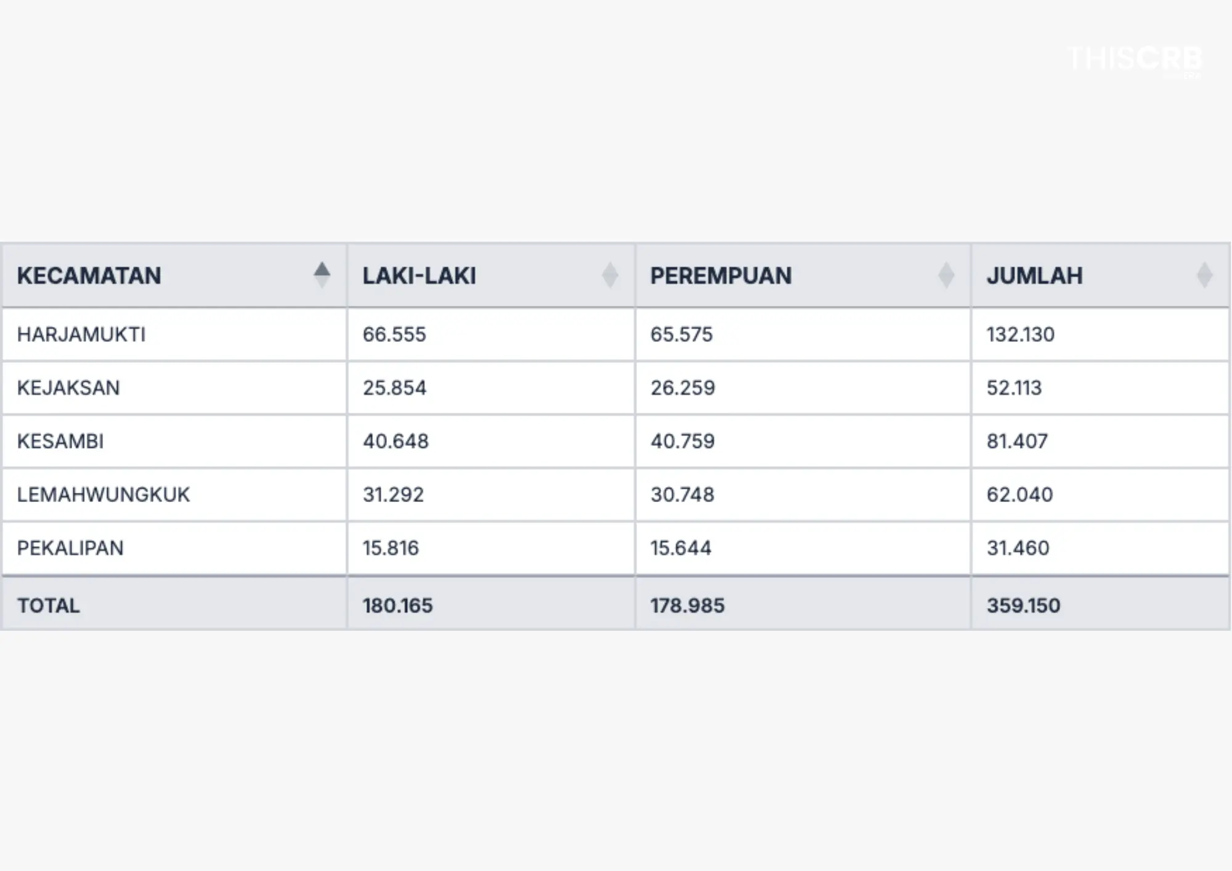Sort table by KECAMATAN column arrow icon
Image resolution: width=1232 pixels, height=871 pixels.
click(x=322, y=275)
